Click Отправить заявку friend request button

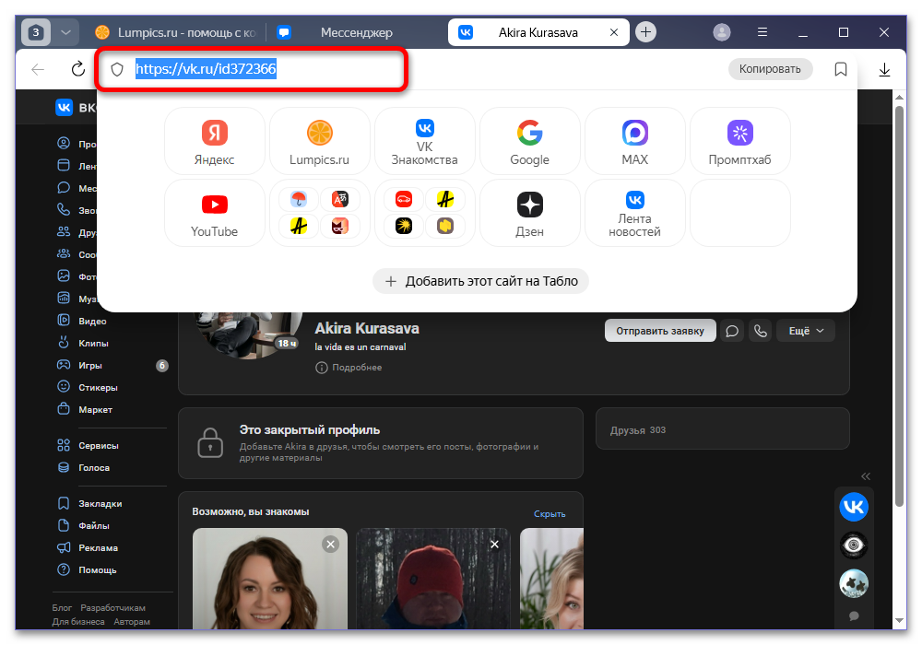pyautogui.click(x=660, y=331)
